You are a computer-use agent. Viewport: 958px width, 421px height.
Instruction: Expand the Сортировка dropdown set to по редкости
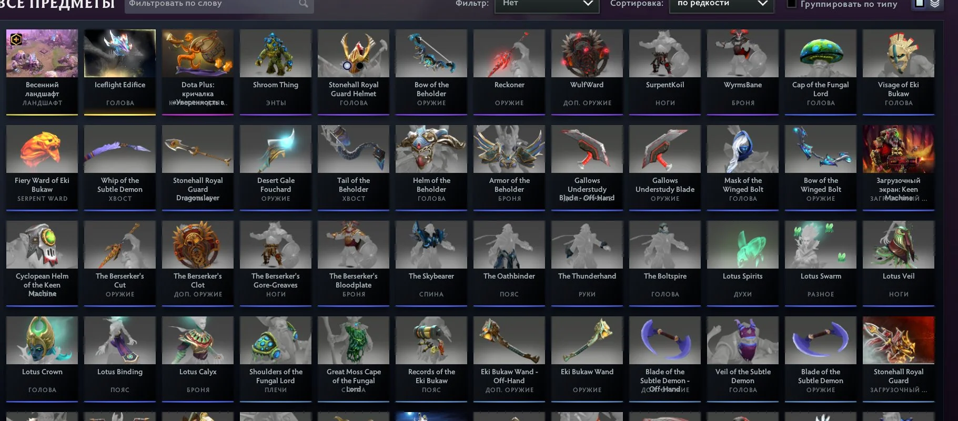pyautogui.click(x=721, y=5)
